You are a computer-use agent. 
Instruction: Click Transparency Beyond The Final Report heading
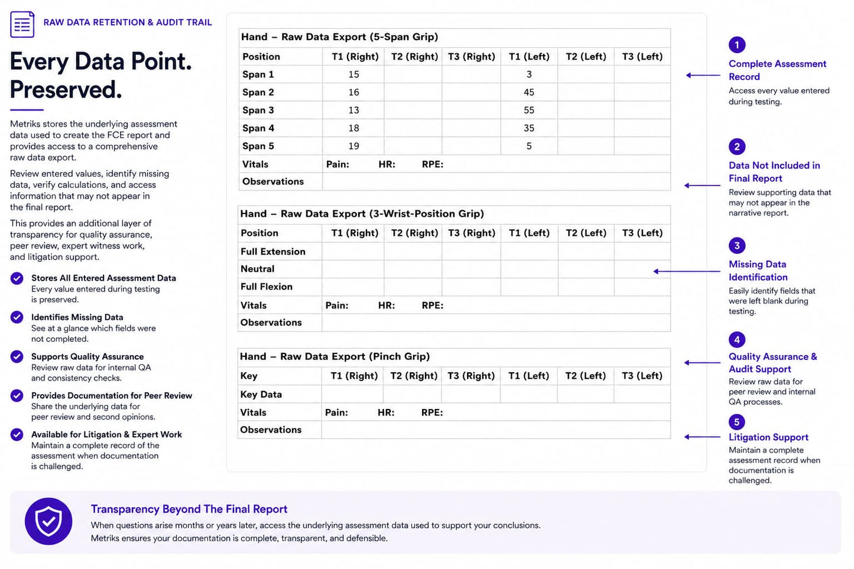pyautogui.click(x=189, y=509)
